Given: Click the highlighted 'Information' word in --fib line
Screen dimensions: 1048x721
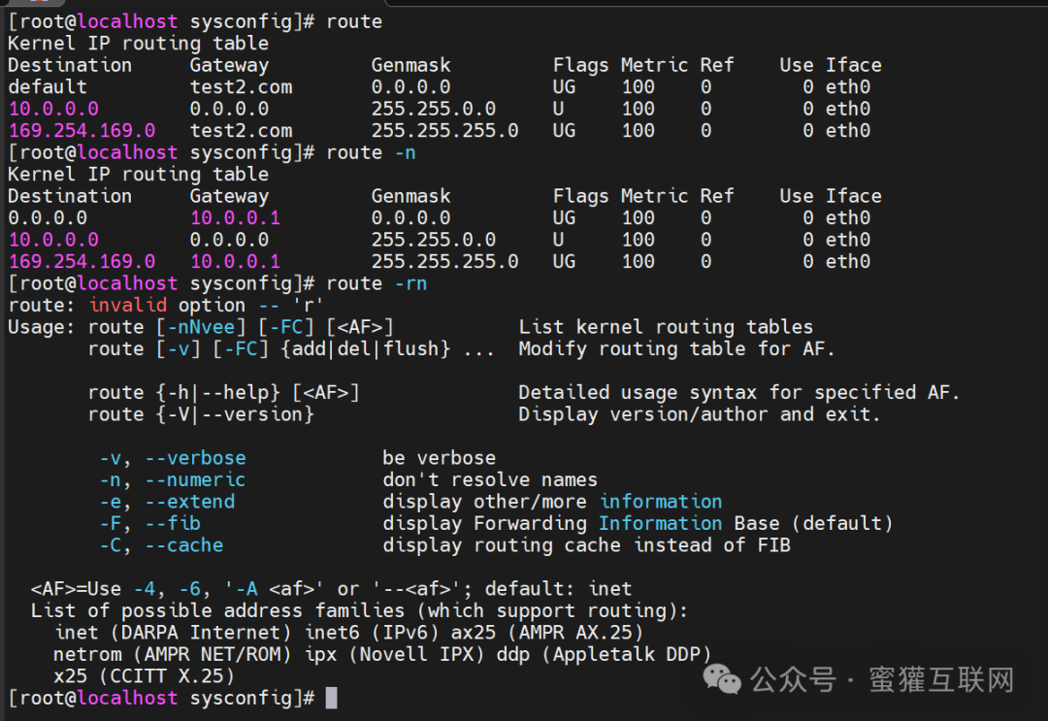Looking at the screenshot, I should point(661,523).
